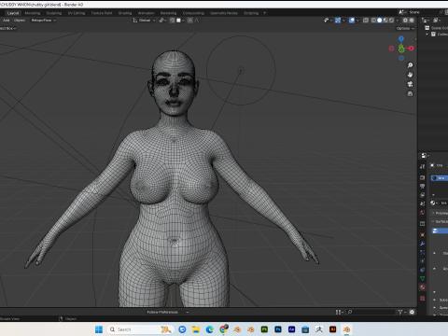The image size is (448, 336).
Task: Switch to rendered viewport shading
Action: point(392,21)
